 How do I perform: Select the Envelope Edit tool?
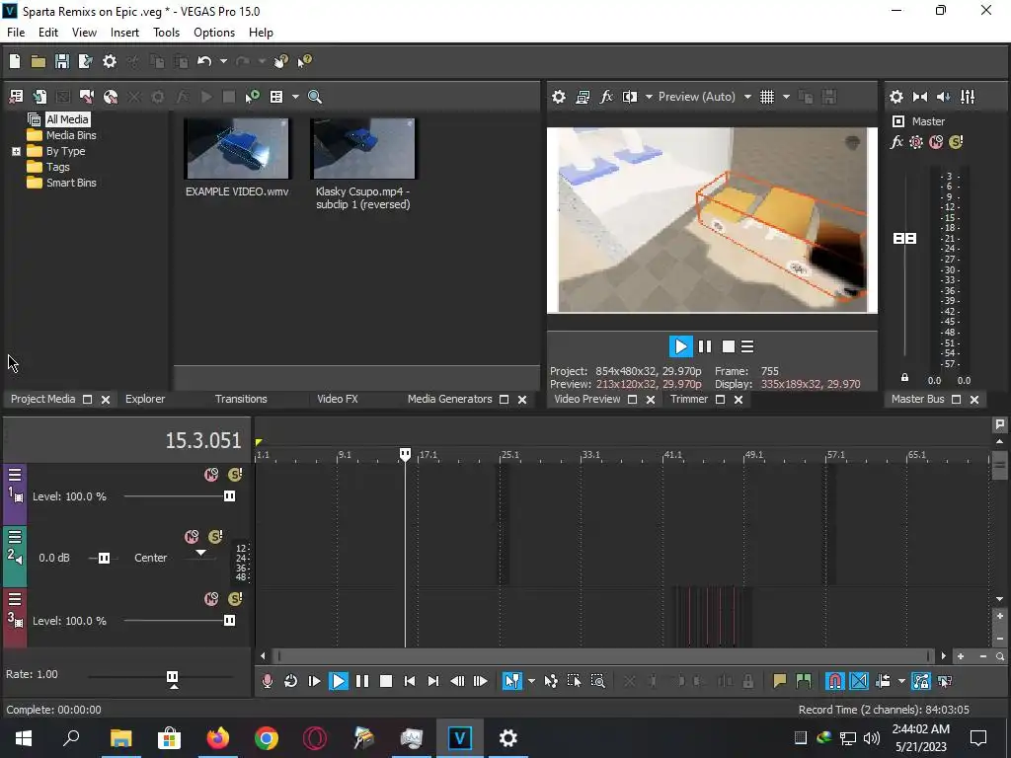(x=551, y=681)
